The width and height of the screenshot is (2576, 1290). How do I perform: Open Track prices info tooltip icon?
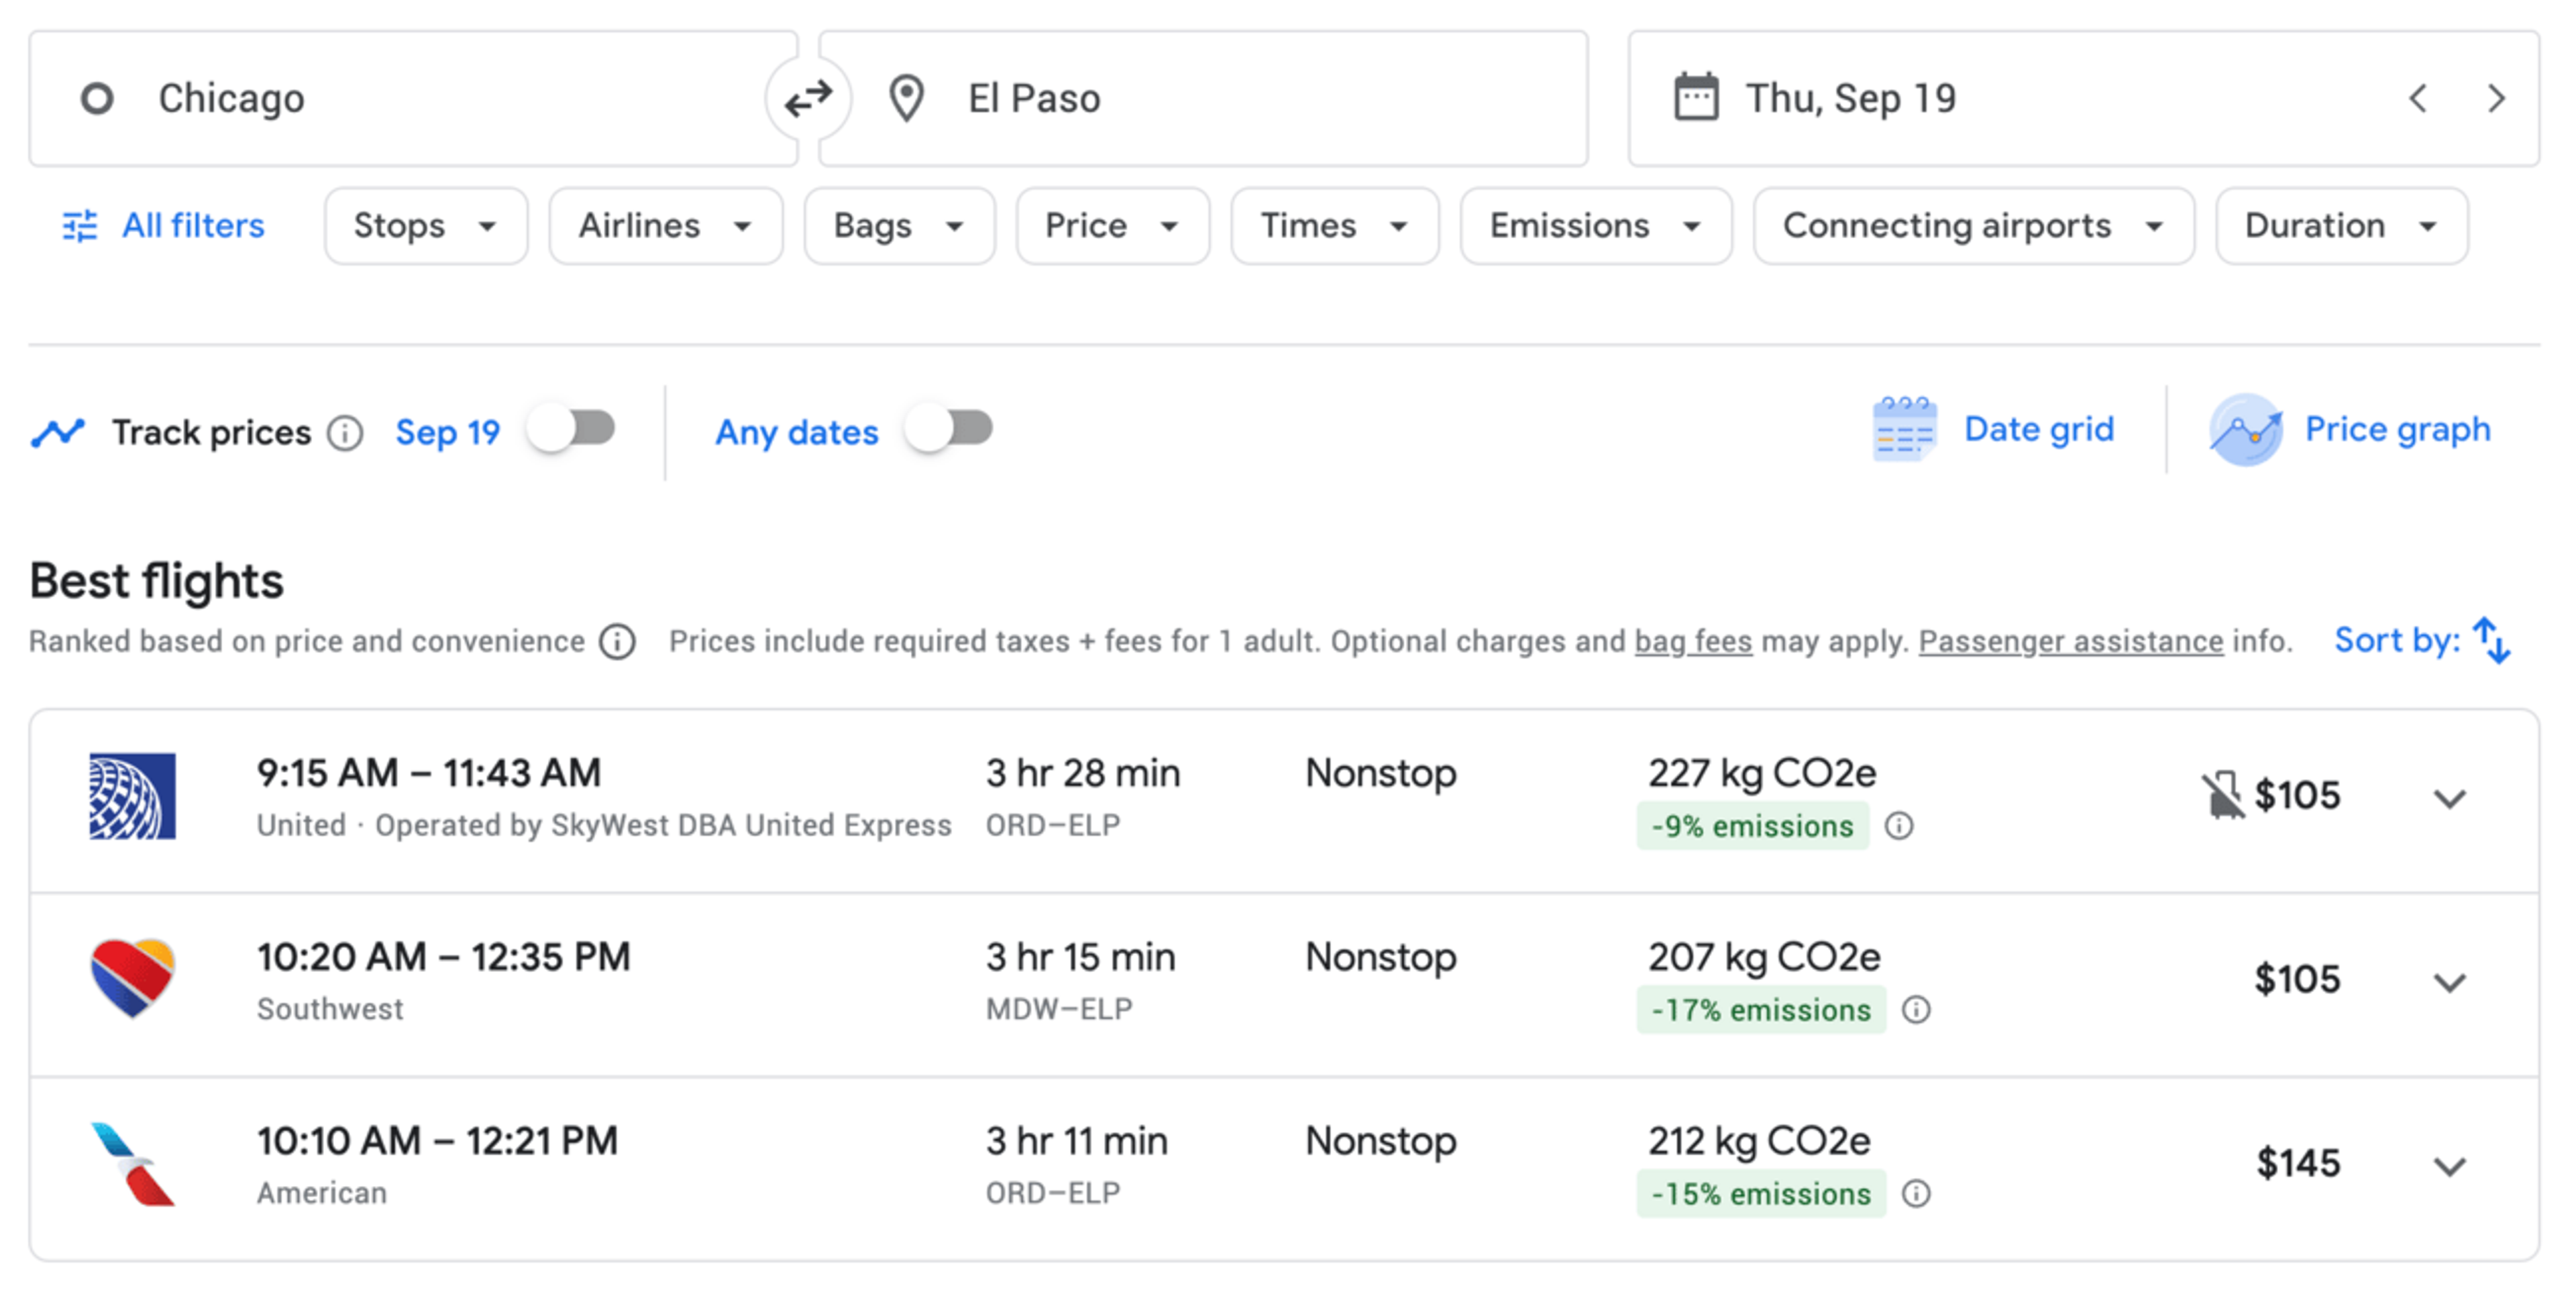[x=346, y=434]
